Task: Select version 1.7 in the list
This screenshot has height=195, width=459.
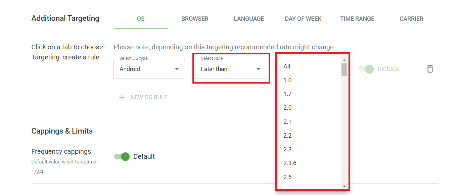Action: (x=287, y=94)
